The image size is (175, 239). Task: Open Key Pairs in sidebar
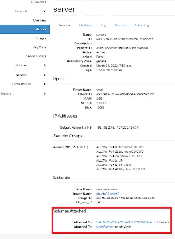tap(39, 47)
